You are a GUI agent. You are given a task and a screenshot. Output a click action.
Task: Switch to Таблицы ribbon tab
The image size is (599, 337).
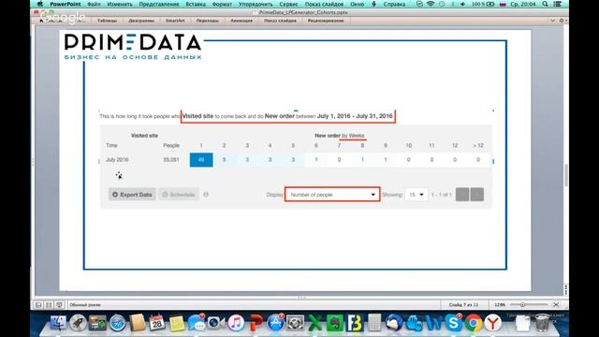click(108, 21)
